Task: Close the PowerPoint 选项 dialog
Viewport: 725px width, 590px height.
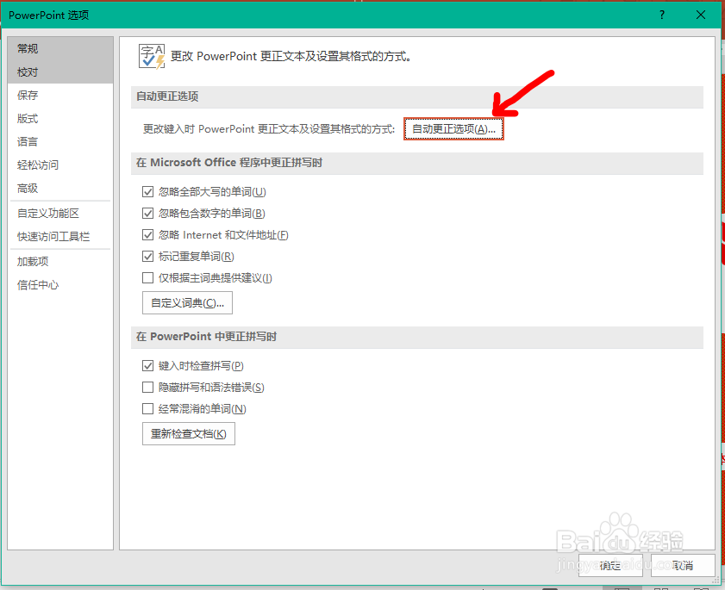Action: pyautogui.click(x=701, y=15)
